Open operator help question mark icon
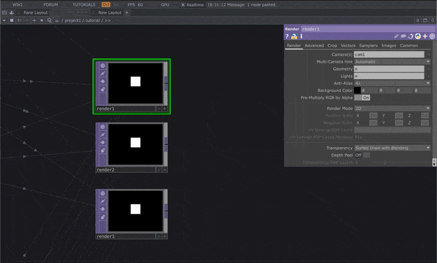Screen dimensions: 437x263 pyautogui.click(x=287, y=36)
